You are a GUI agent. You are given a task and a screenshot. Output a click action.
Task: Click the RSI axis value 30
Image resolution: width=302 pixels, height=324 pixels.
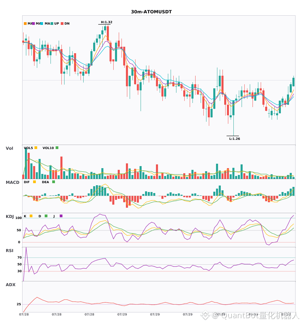[19, 271]
